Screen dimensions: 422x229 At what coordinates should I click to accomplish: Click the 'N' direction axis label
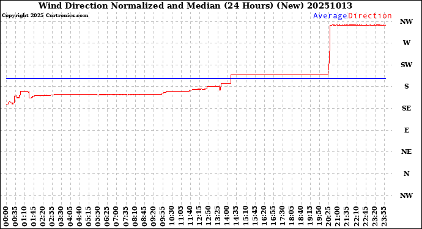[406, 173]
